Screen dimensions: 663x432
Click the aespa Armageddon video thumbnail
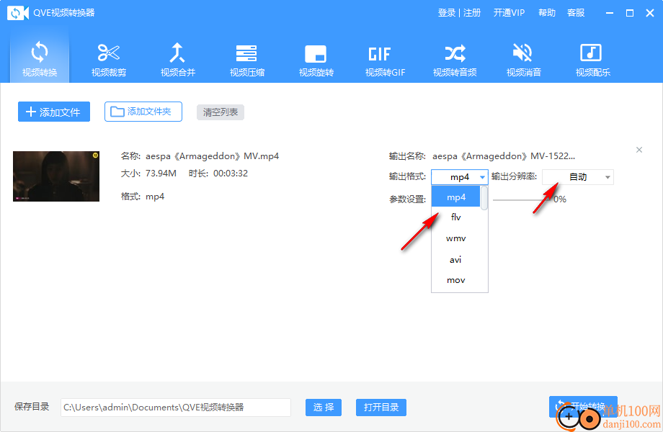click(x=56, y=176)
